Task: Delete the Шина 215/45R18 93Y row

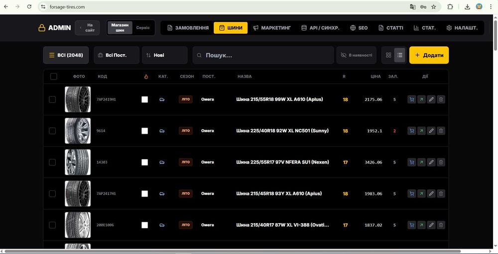Action: tap(441, 193)
